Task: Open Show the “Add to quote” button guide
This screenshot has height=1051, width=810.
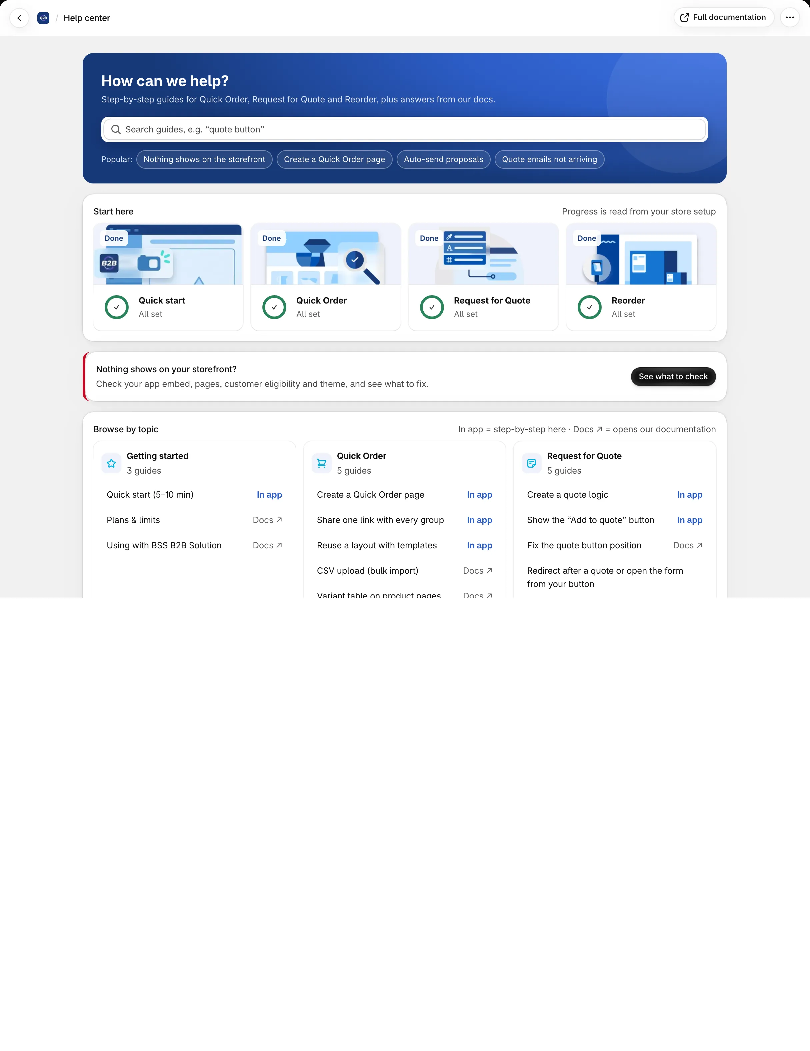Action: 615,520
